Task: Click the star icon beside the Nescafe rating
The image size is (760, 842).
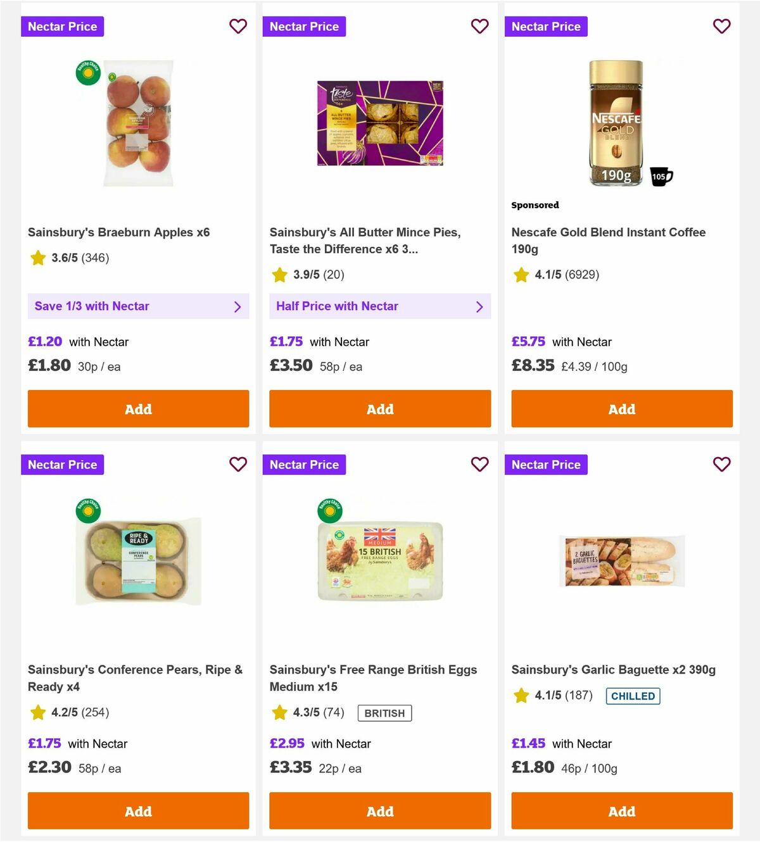Action: (521, 275)
